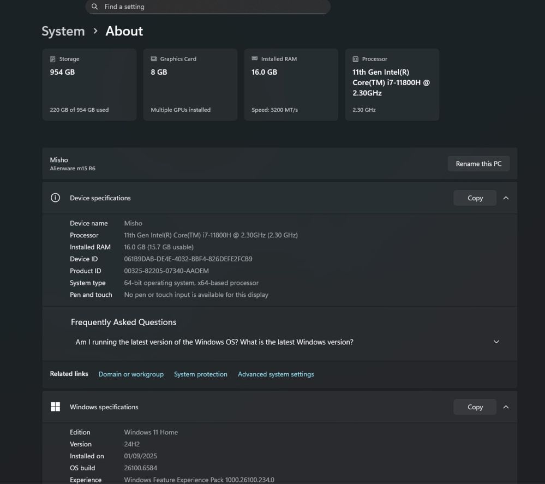Click the Pen and touch value text
This screenshot has width=545, height=484.
[x=196, y=295]
